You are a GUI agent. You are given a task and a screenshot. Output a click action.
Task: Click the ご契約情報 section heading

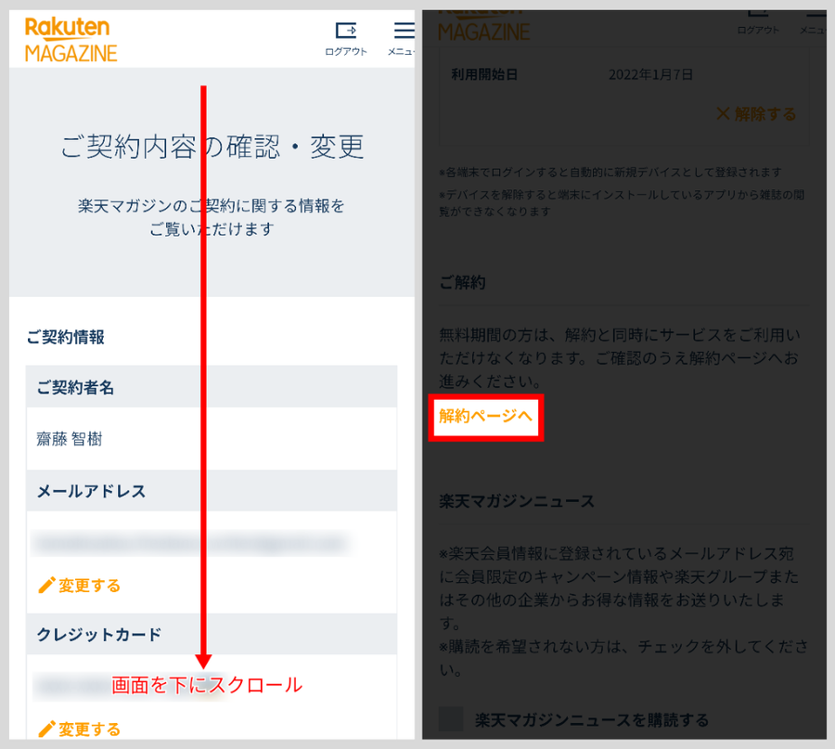tap(66, 337)
